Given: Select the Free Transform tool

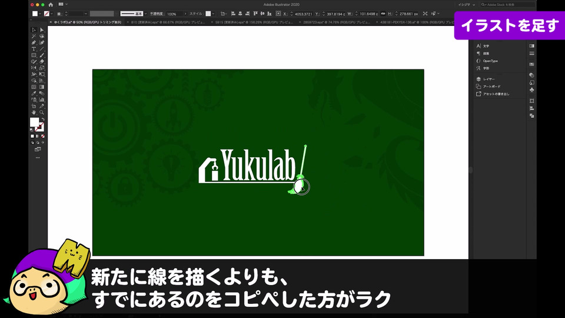Looking at the screenshot, I should click(42, 74).
